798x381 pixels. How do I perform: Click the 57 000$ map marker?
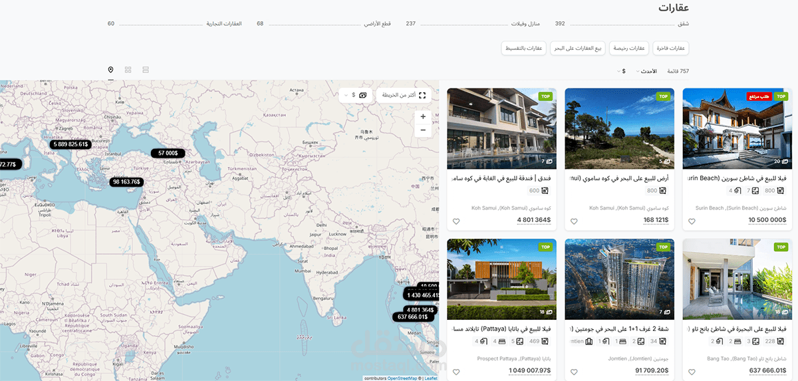(x=168, y=153)
